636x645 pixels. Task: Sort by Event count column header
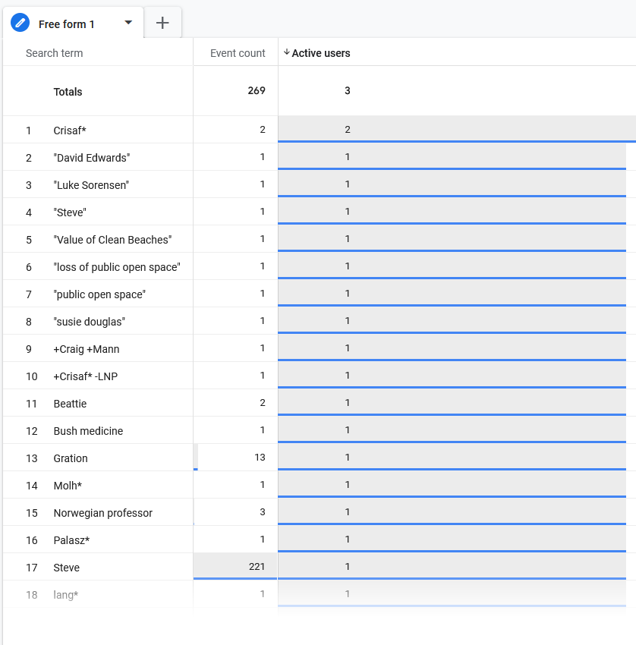coord(238,53)
